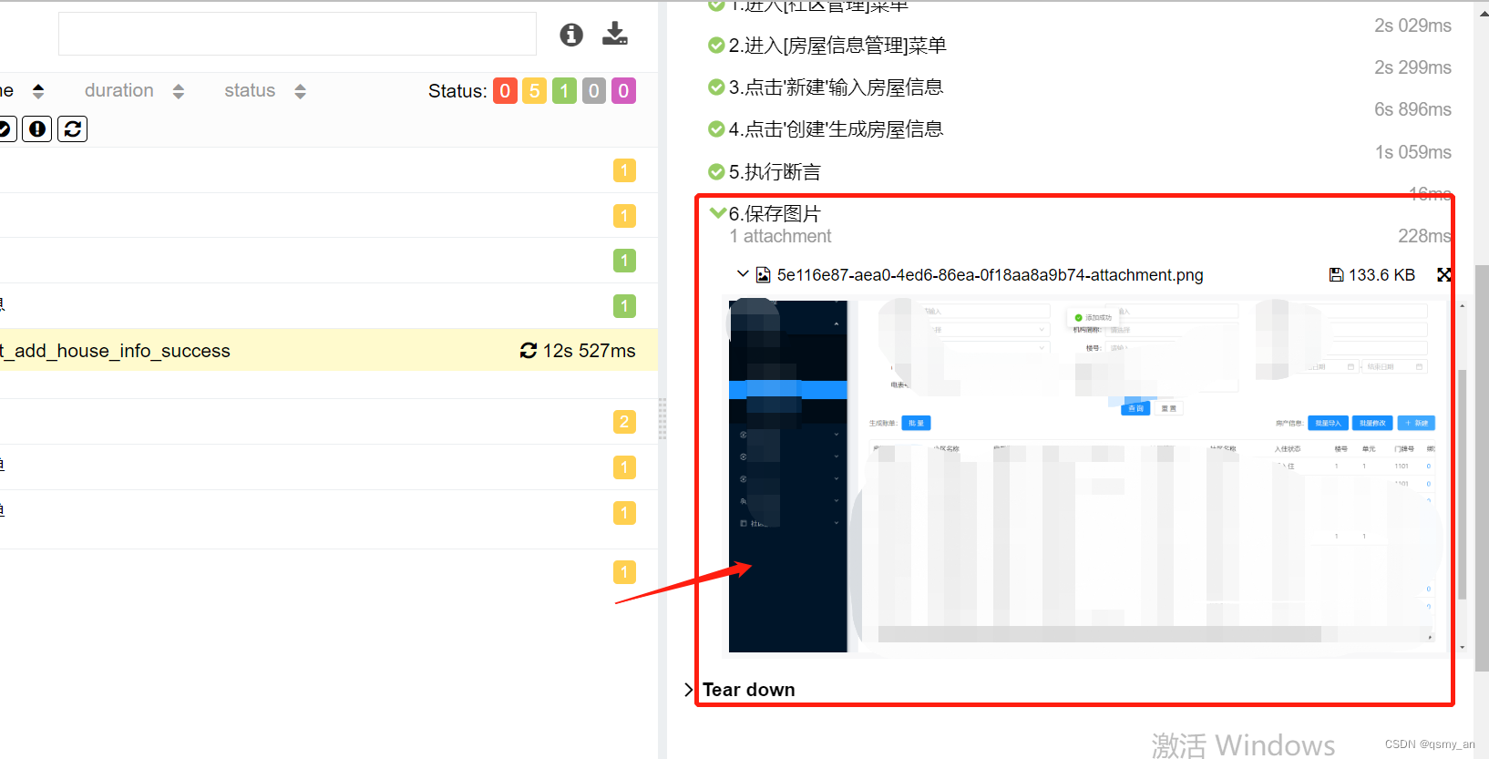This screenshot has width=1489, height=759.
Task: Click the test search input field
Action: click(297, 35)
